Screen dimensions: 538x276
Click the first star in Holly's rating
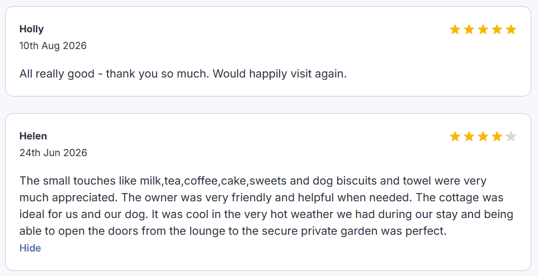(455, 30)
